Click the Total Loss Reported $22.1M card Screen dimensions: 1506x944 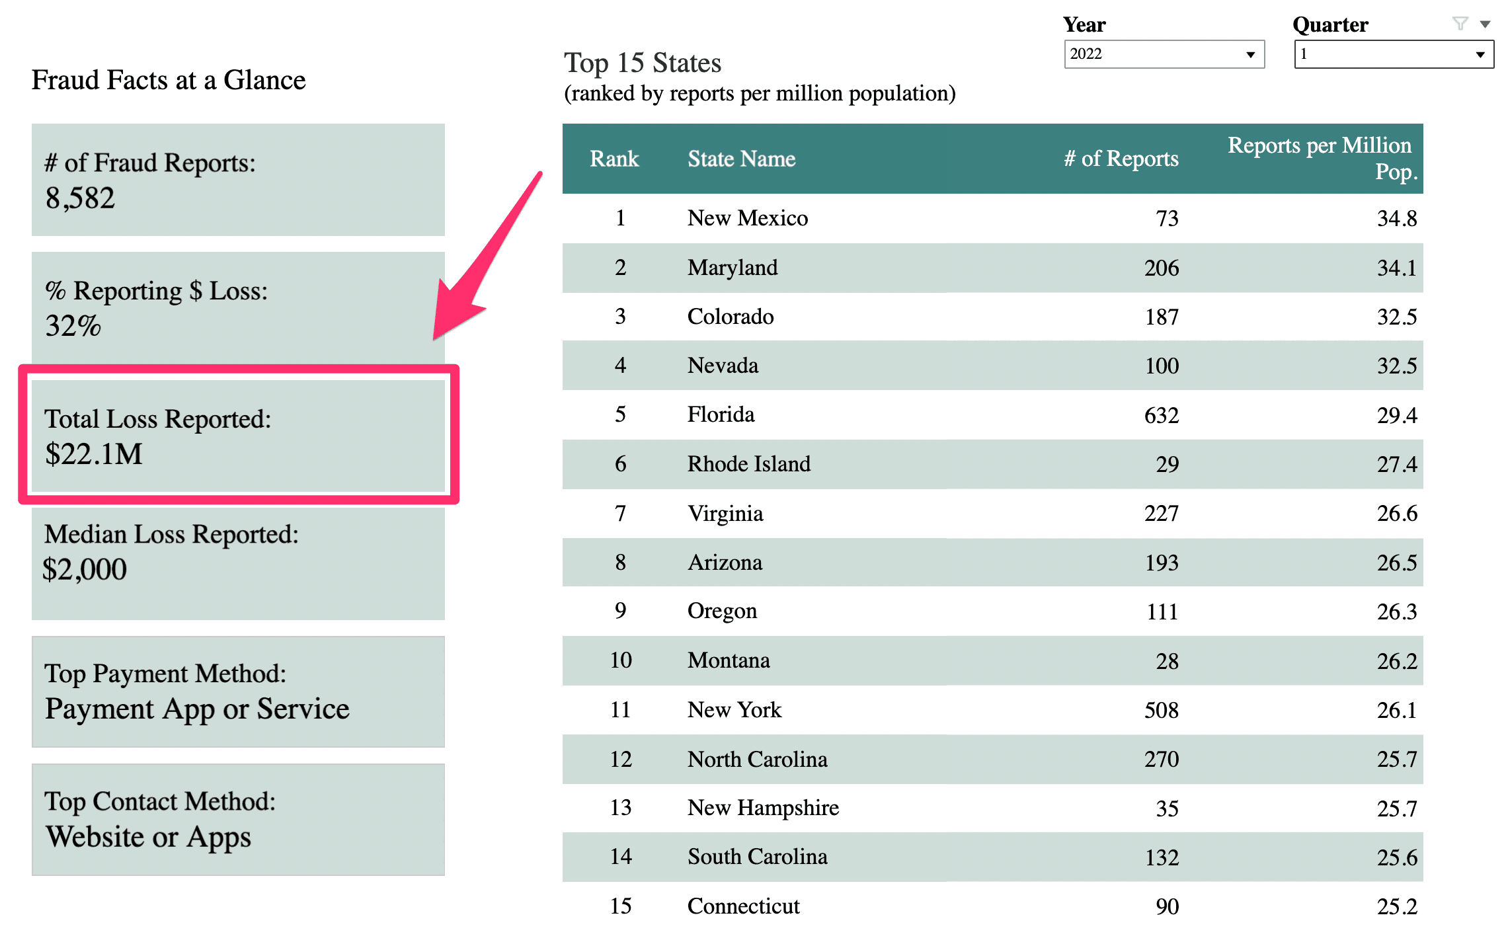click(238, 436)
